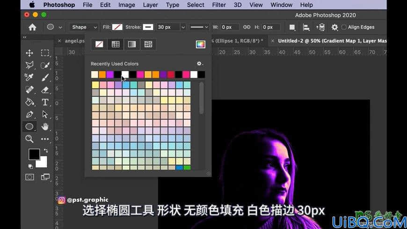Select the Rectangular Marquee tool
Viewport: 407px width, 229px height.
point(45,53)
